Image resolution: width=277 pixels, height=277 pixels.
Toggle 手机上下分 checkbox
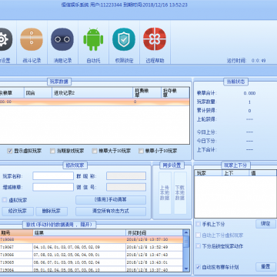(198, 224)
